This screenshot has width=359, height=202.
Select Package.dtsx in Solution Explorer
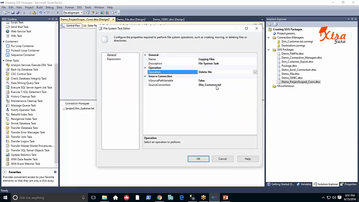pyautogui.click(x=289, y=66)
